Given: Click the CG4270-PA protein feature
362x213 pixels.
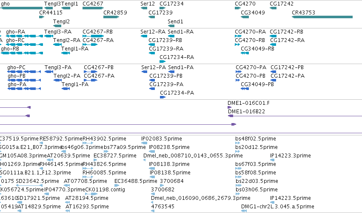Looking at the screenshot, I should 239,72.
